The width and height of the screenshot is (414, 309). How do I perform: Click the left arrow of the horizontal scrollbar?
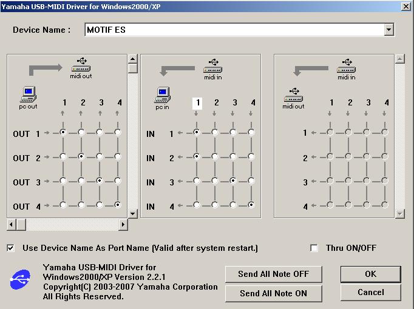(x=11, y=225)
